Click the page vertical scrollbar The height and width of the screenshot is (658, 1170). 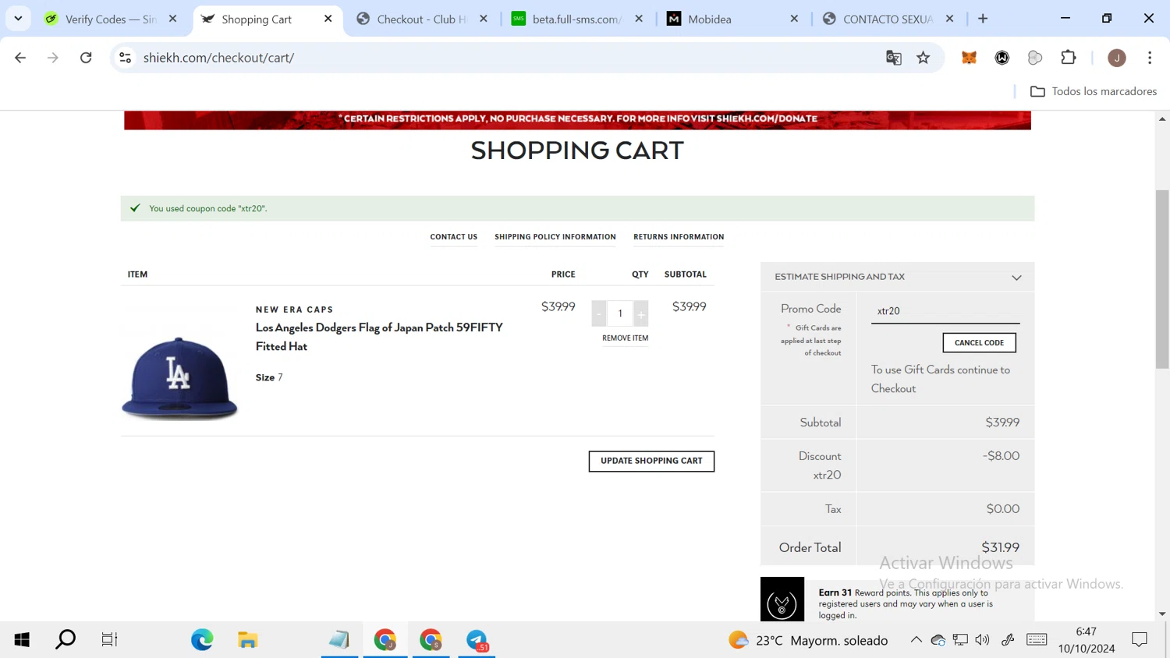coord(1162,279)
